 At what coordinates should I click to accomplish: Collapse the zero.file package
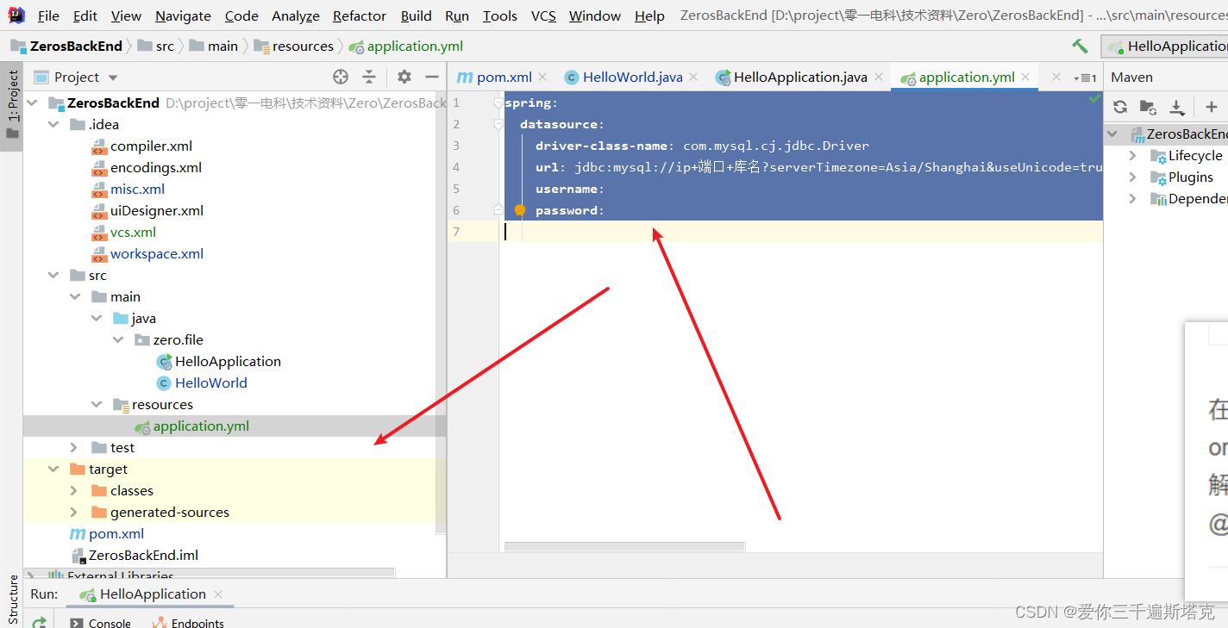pyautogui.click(x=117, y=339)
